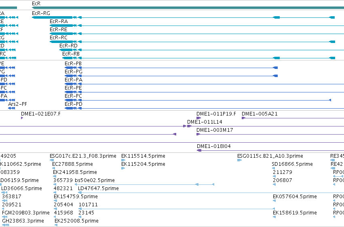Screen dimensions: 344x227
Task: Click the ESG0115c.B21_A10.3prime EST label
Action: tap(270, 156)
